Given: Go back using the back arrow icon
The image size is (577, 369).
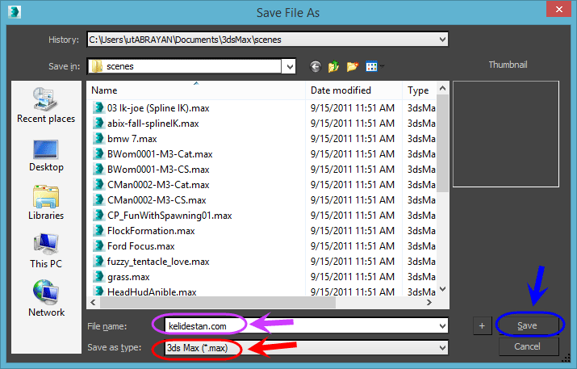Looking at the screenshot, I should tap(316, 66).
